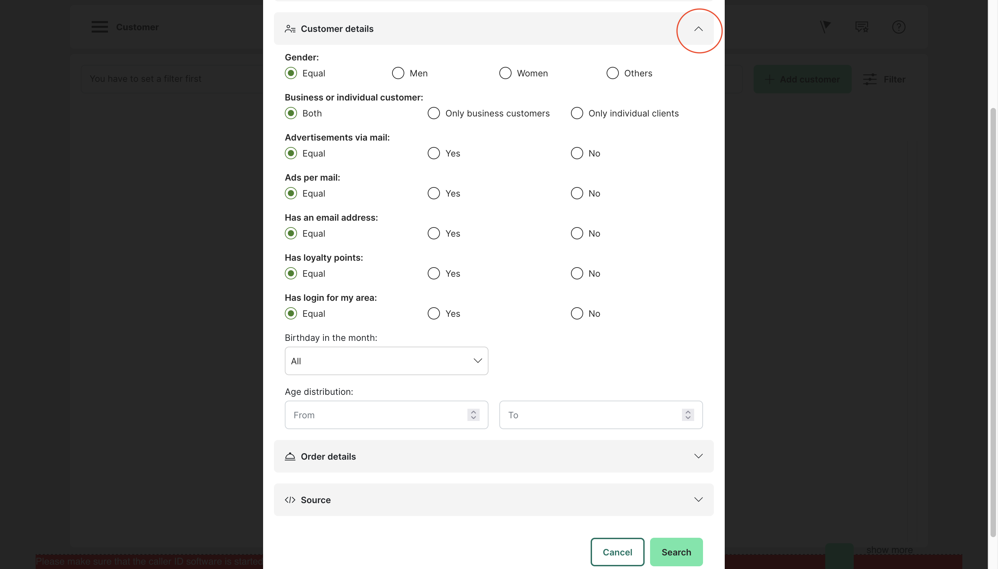This screenshot has height=569, width=998.
Task: Click the Age distribution From field
Action: [x=375, y=415]
